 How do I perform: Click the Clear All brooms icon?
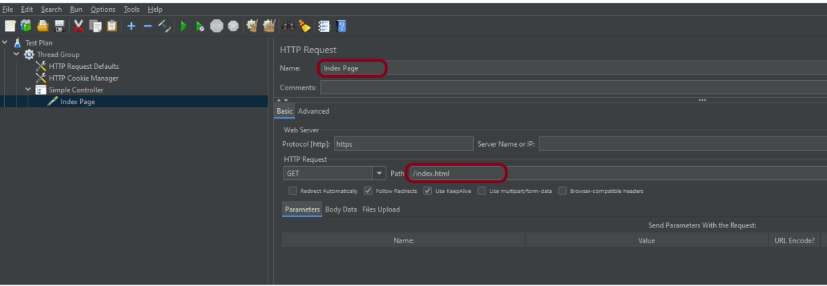click(269, 26)
